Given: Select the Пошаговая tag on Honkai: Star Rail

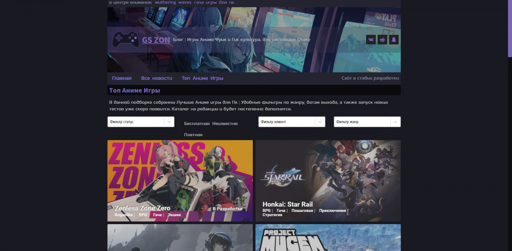Looking at the screenshot, I should click(x=302, y=211).
